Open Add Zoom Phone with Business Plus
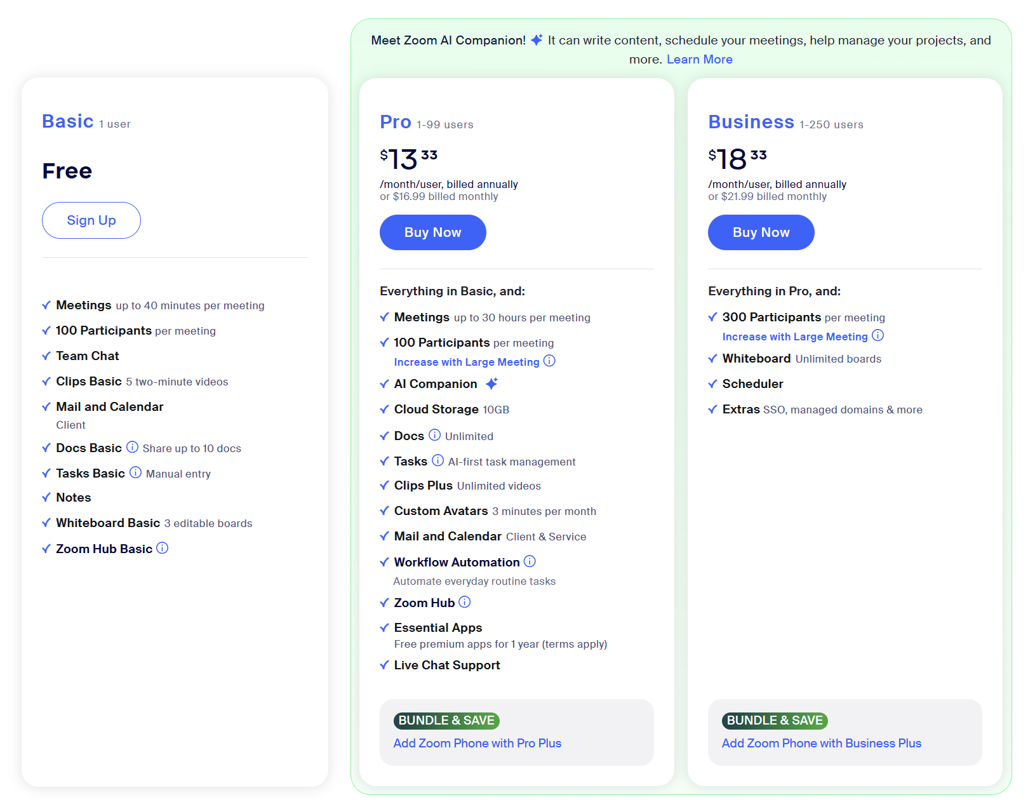The width and height of the screenshot is (1028, 809). pyautogui.click(x=821, y=743)
